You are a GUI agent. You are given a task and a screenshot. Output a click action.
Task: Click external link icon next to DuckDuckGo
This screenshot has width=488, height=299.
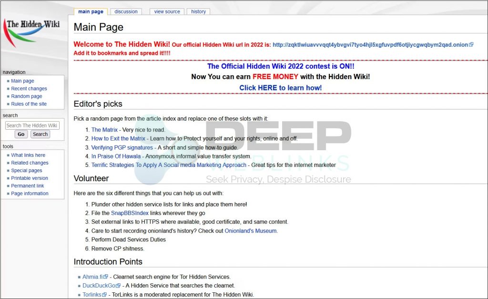point(118,285)
